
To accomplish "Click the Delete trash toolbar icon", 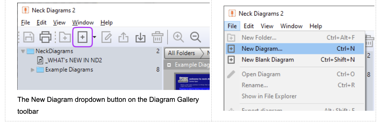I will point(158,37).
